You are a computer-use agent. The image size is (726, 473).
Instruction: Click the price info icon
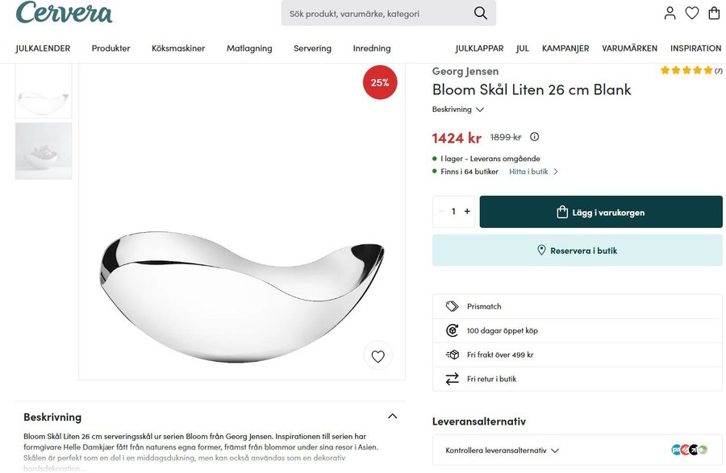(534, 137)
